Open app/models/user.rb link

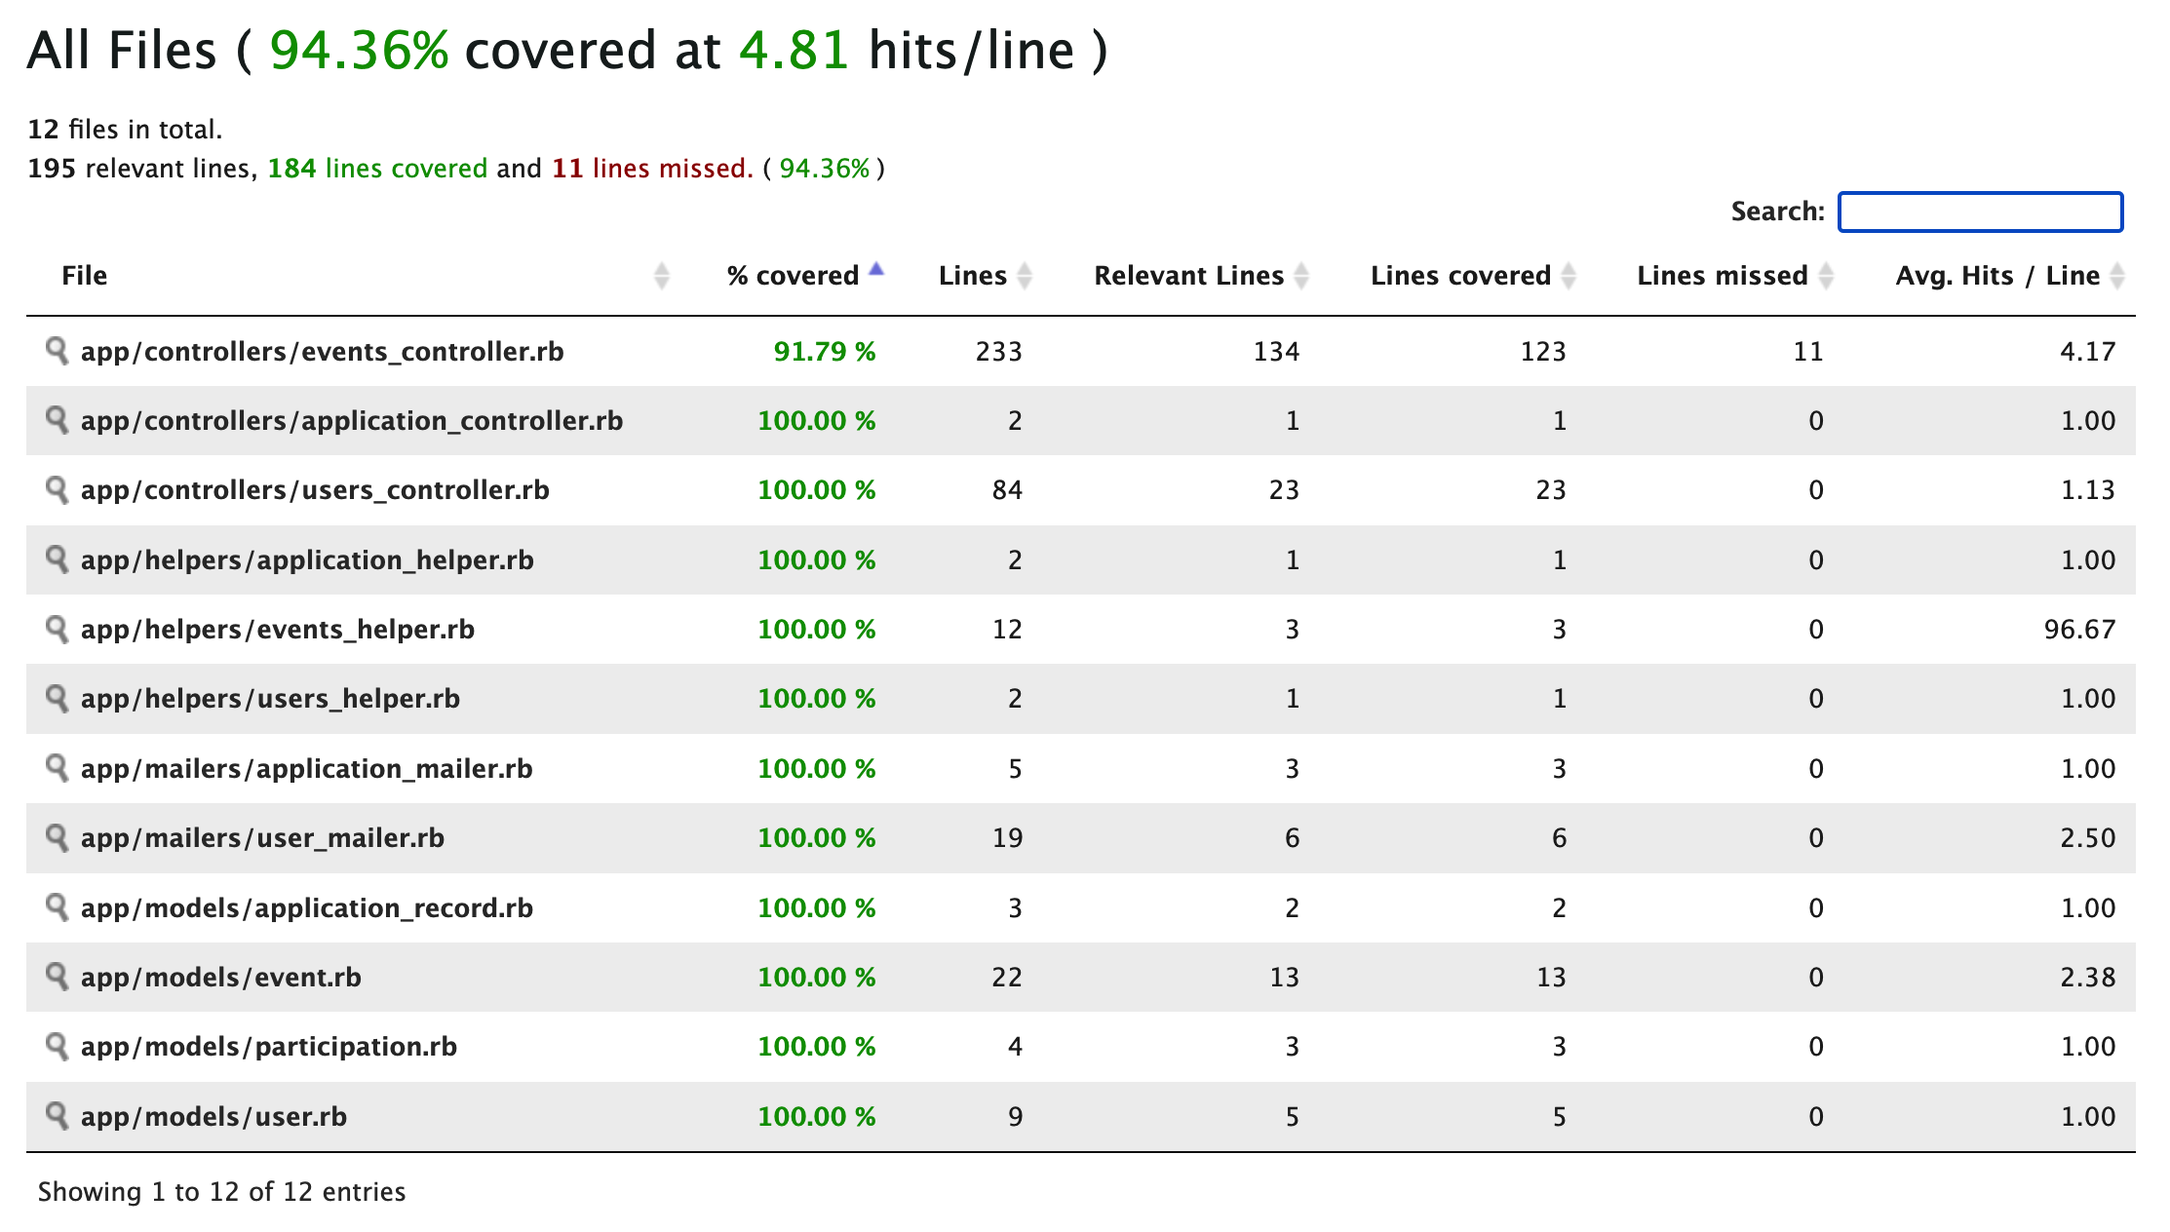coord(213,1117)
